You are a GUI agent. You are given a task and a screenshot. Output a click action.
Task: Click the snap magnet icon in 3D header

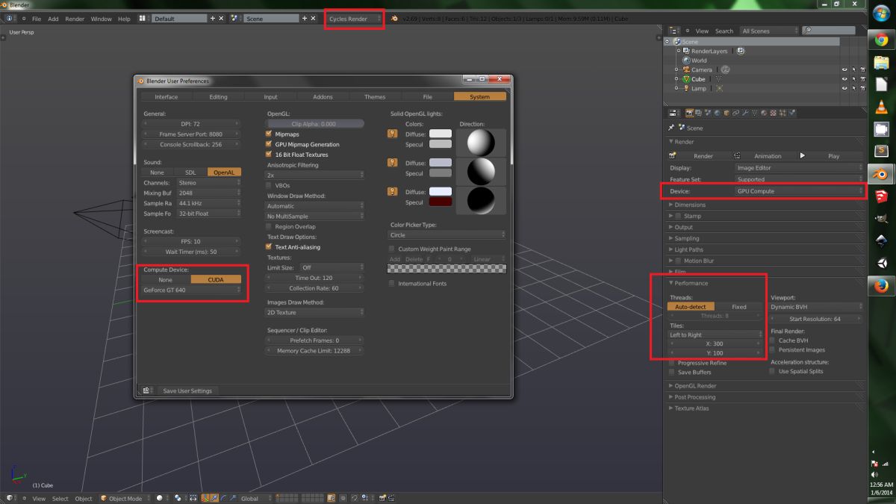355,498
